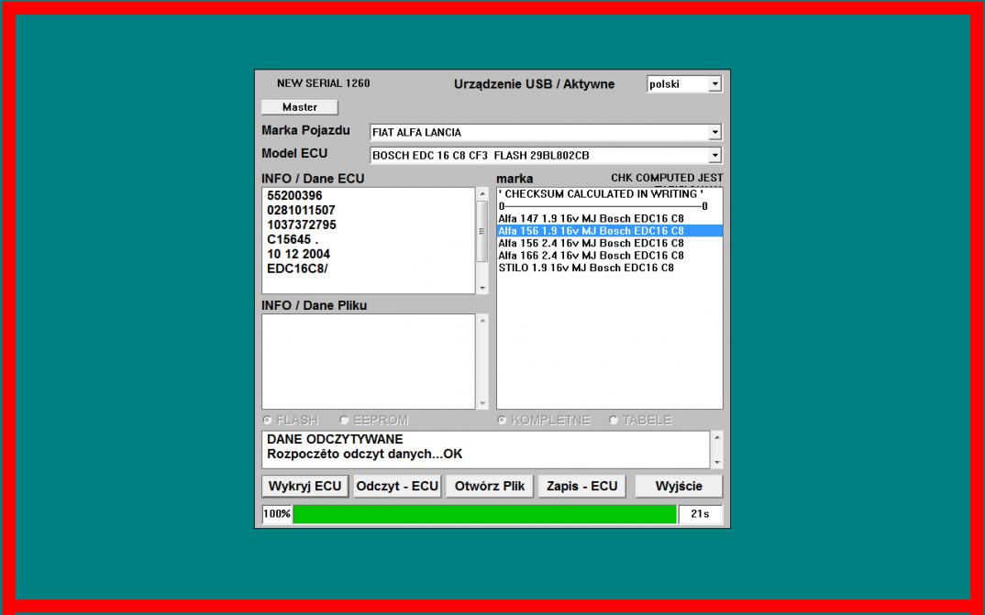The image size is (985, 615).
Task: Click the Urządzenie USB / Aktywne status text
Action: click(534, 84)
